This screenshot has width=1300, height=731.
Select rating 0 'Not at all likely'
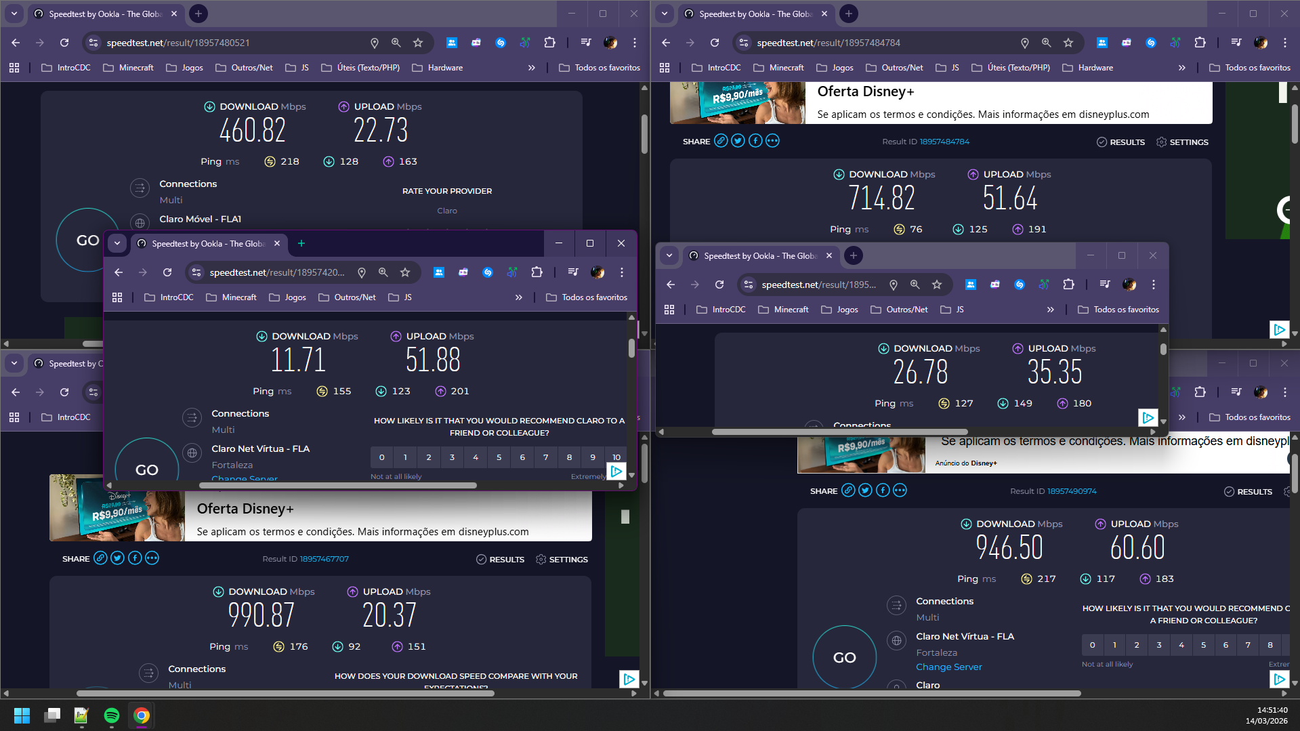382,457
